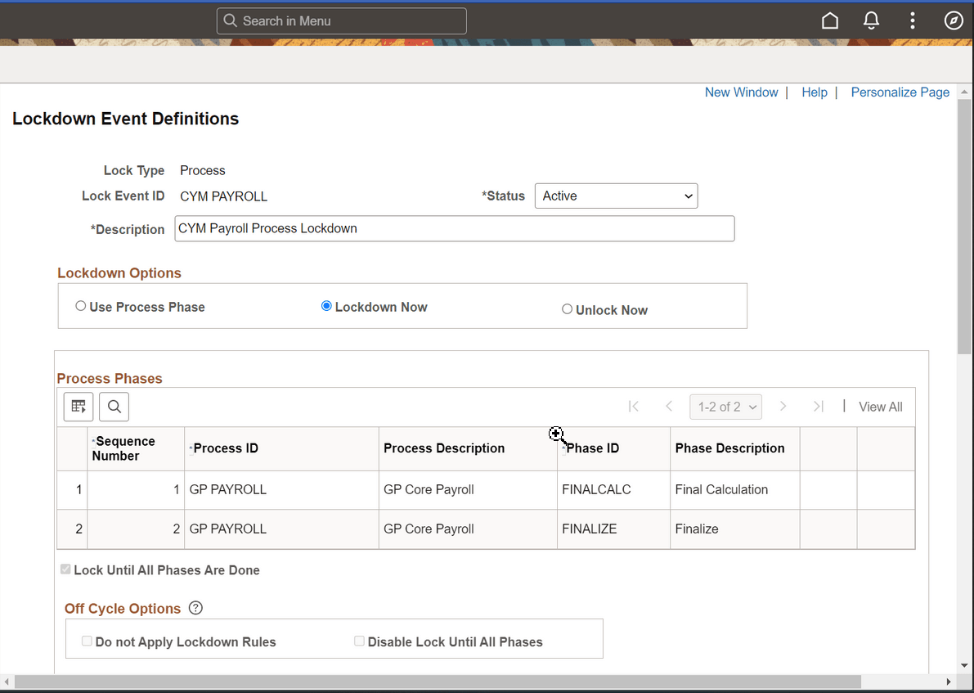Check Disable Lock Until All Phases

pyautogui.click(x=359, y=641)
